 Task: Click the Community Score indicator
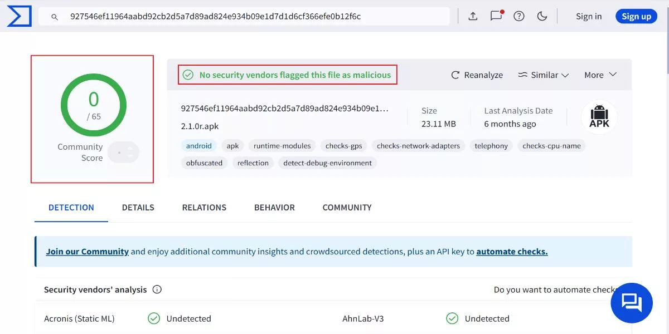[x=123, y=152]
